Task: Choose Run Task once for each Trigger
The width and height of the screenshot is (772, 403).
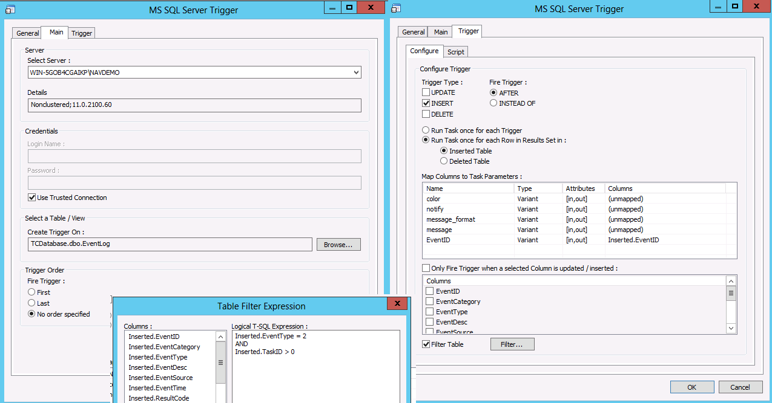Action: pyautogui.click(x=426, y=130)
